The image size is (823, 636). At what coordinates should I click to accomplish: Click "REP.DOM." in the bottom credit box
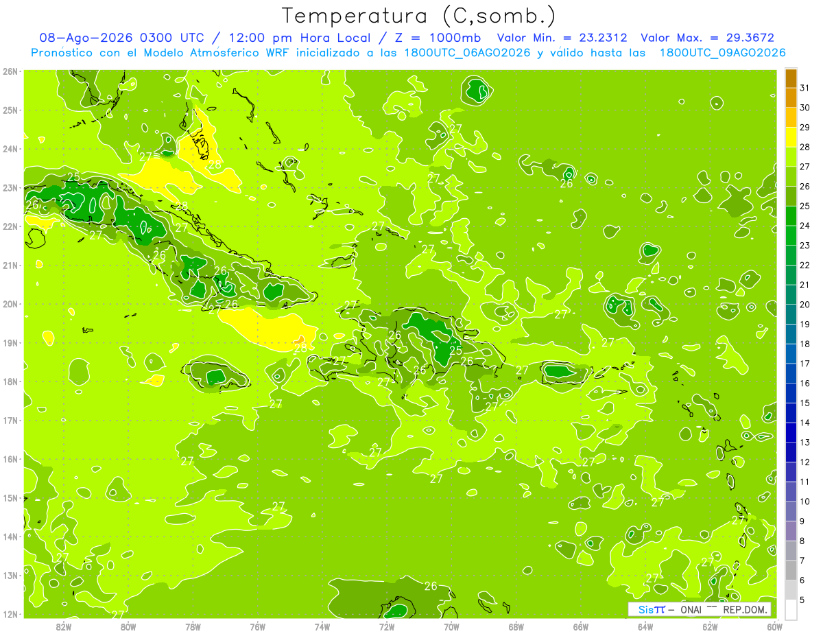(x=745, y=609)
